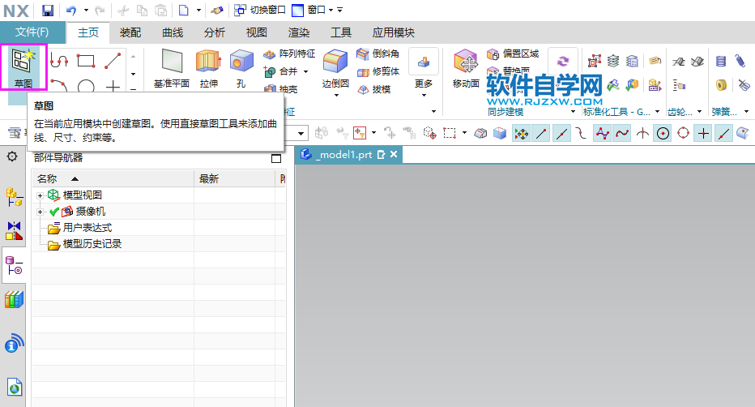Image resolution: width=755 pixels, height=407 pixels.
Task: Open the 齿轮 group dropdown
Action: coord(700,112)
